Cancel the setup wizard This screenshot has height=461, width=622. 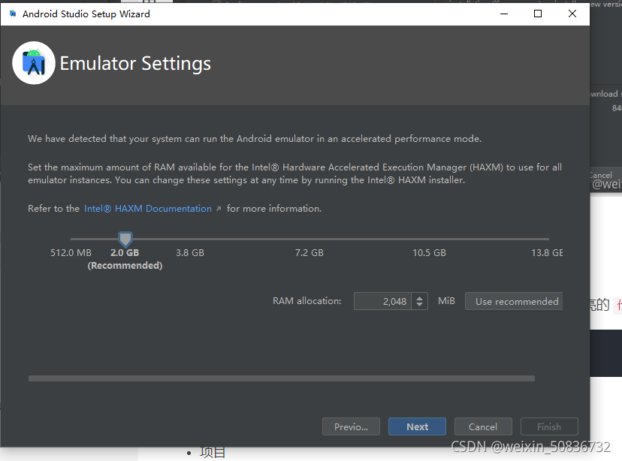click(483, 427)
